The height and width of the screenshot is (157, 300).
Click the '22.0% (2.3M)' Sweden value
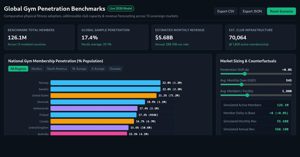click(x=172, y=89)
